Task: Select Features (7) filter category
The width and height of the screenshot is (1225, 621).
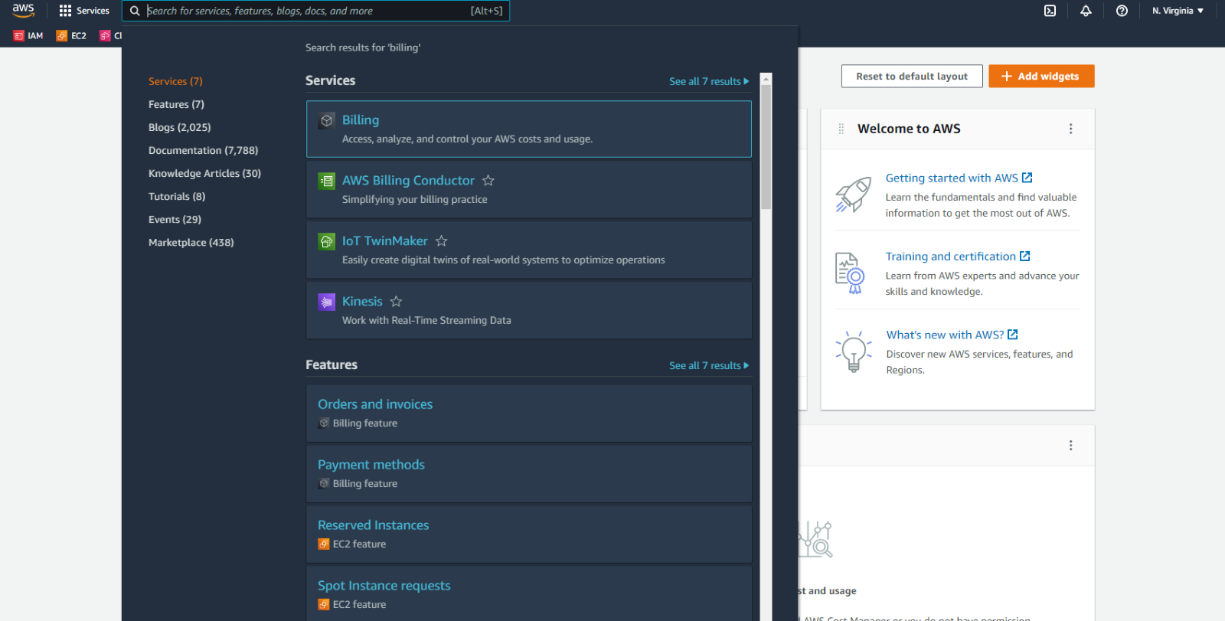Action: pyautogui.click(x=176, y=104)
